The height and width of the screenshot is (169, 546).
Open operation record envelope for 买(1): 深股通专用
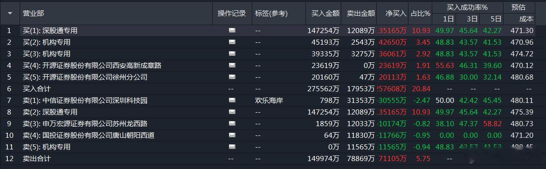point(232,31)
